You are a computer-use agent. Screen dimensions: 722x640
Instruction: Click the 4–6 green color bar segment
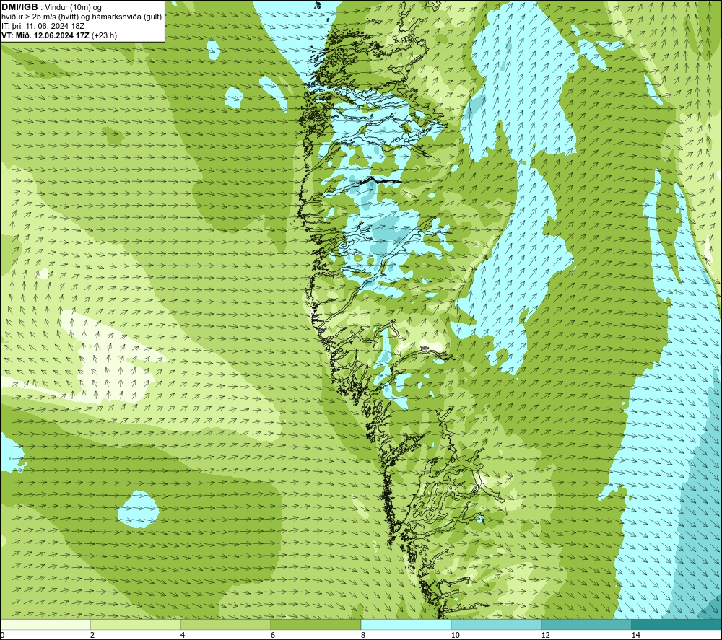[x=225, y=624]
